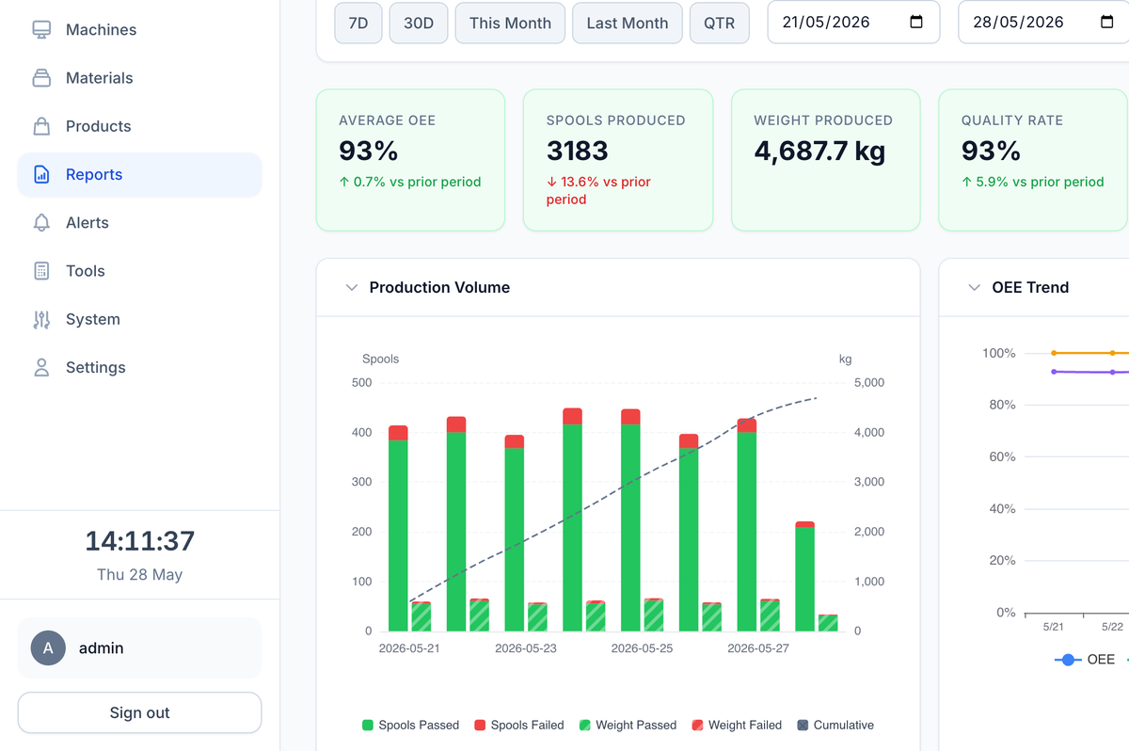Click axis label 2026-05-25
Viewport: 1129px width, 751px height.
tap(642, 648)
